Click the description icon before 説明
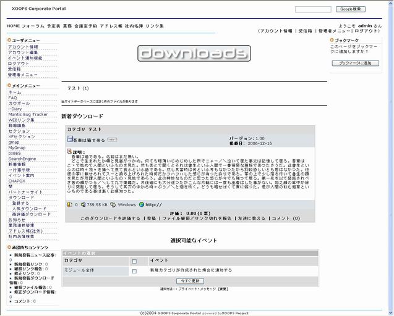 [x=69, y=151]
